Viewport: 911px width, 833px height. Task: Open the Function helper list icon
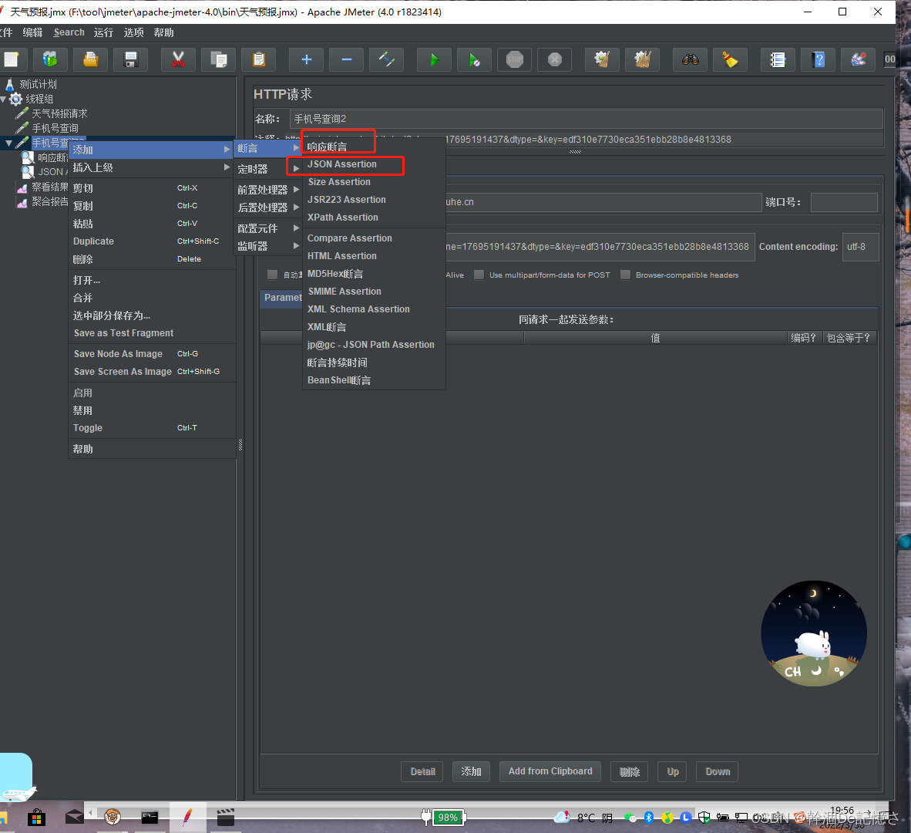[778, 59]
